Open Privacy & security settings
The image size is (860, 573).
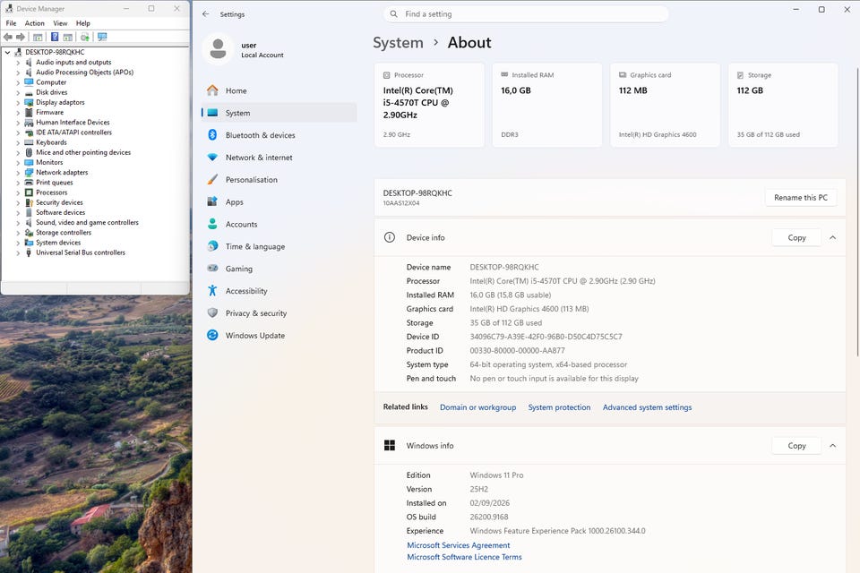[x=279, y=313]
